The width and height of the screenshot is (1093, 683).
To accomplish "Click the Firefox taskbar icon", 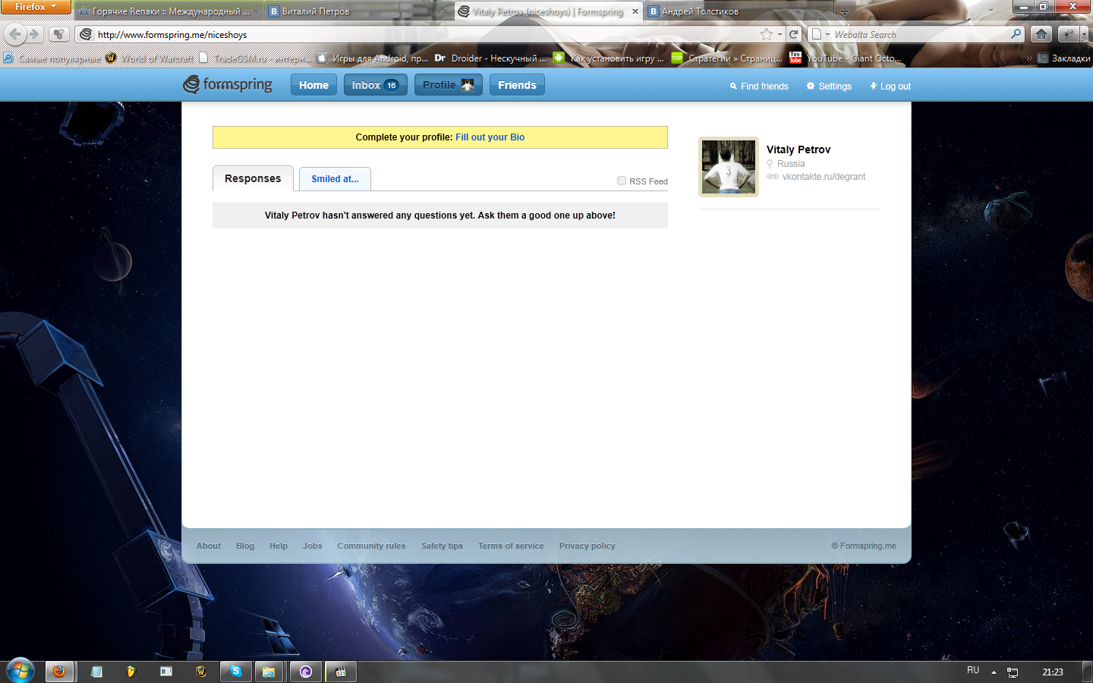I will (x=58, y=672).
